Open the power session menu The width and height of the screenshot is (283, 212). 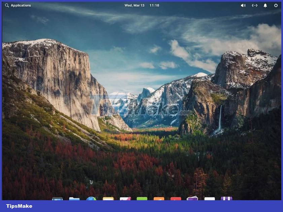coord(276,5)
